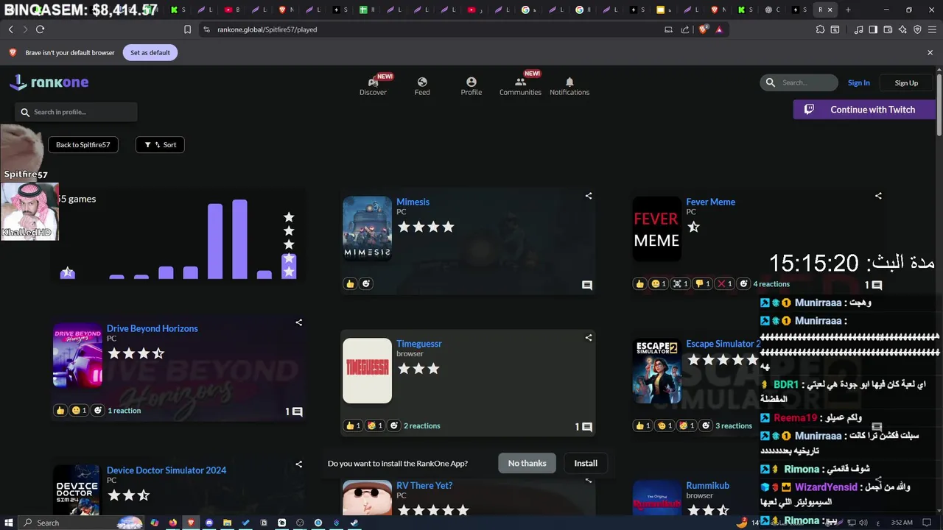The image size is (943, 530).
Task: Open Windows Start menu
Action: [x=8, y=523]
